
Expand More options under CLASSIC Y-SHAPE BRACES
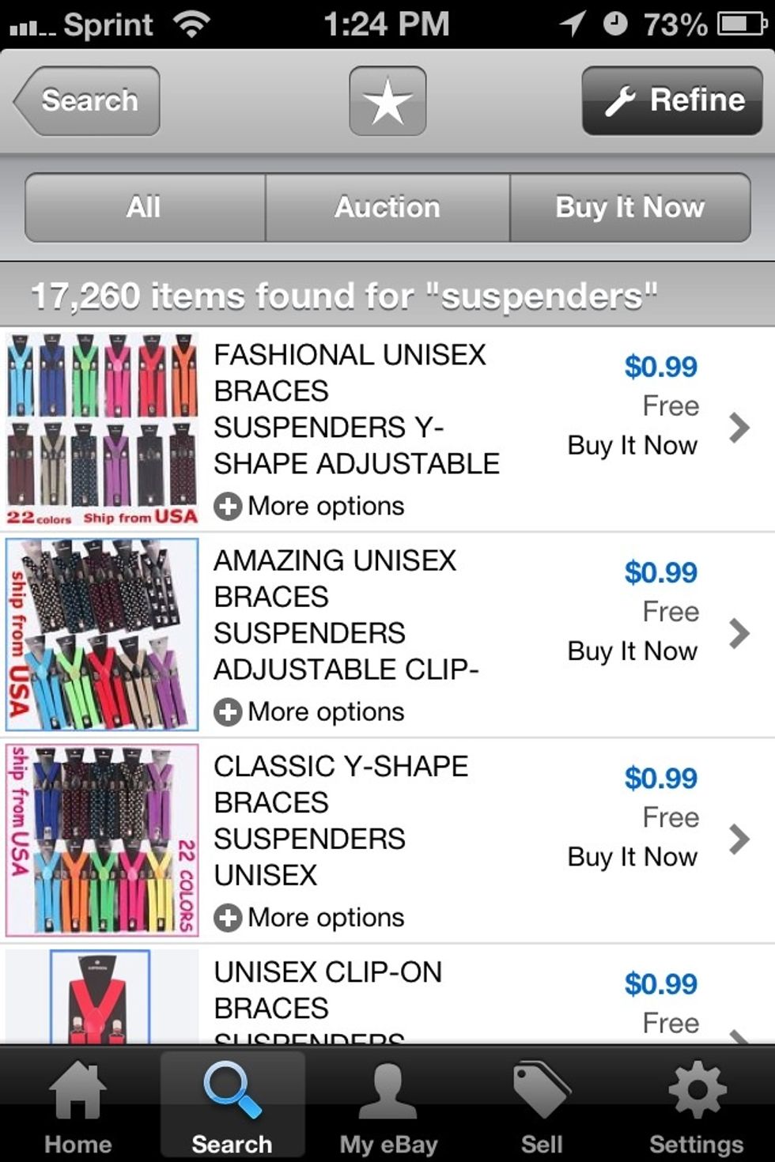pyautogui.click(x=308, y=917)
